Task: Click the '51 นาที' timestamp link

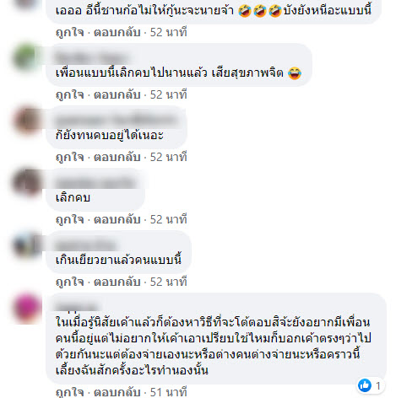Action: pos(168,392)
